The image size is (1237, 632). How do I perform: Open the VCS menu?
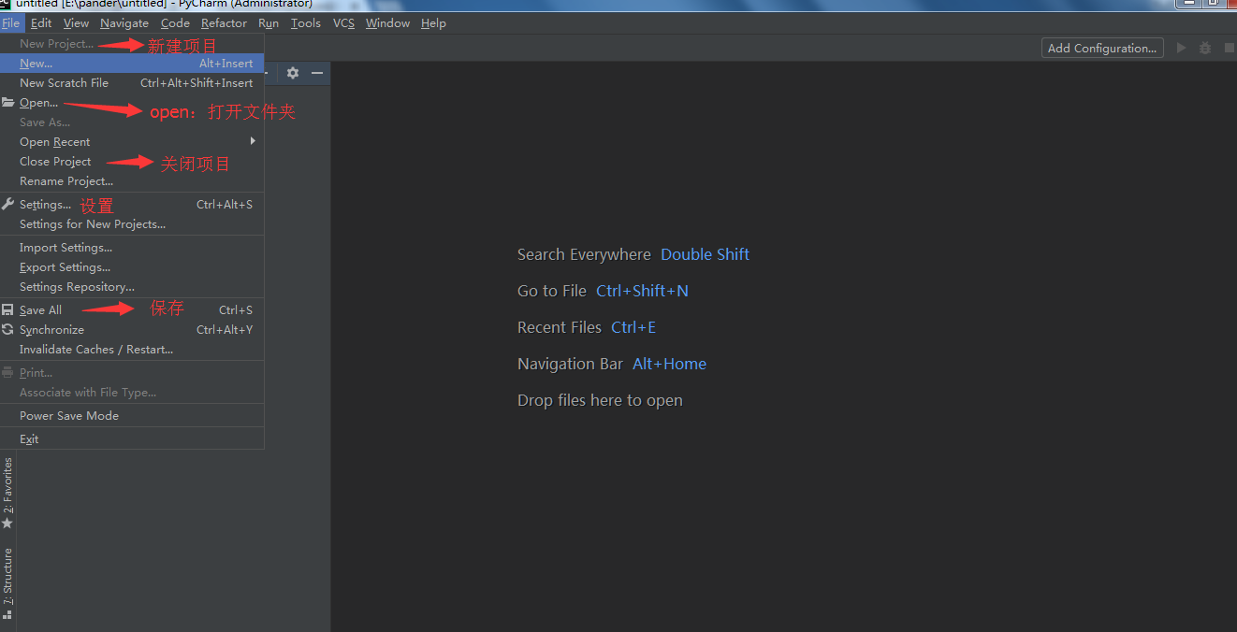click(343, 22)
